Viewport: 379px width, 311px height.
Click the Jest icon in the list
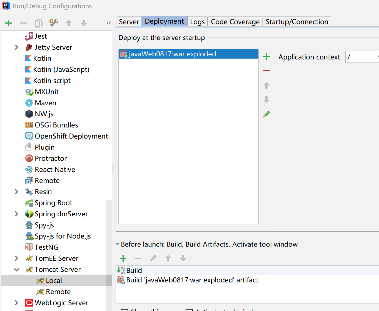[29, 36]
